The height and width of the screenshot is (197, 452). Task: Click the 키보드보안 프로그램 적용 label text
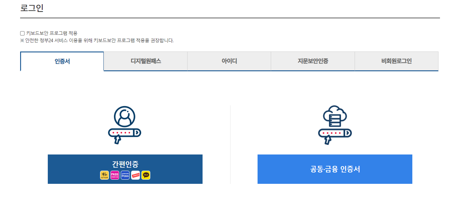(x=52, y=33)
